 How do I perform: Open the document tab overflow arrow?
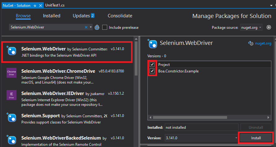point(271,6)
